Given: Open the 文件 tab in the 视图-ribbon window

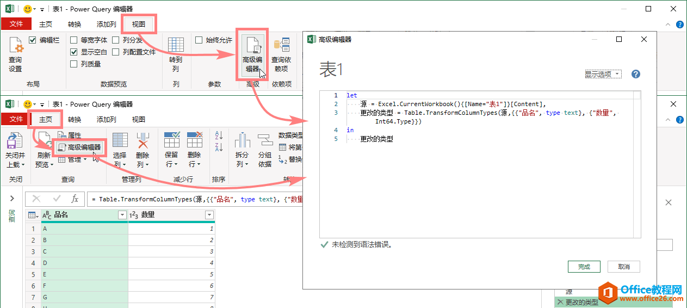Looking at the screenshot, I should [16, 24].
